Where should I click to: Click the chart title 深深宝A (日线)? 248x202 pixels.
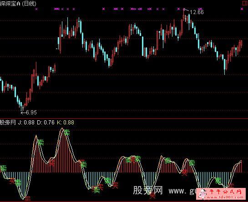coord(18,4)
